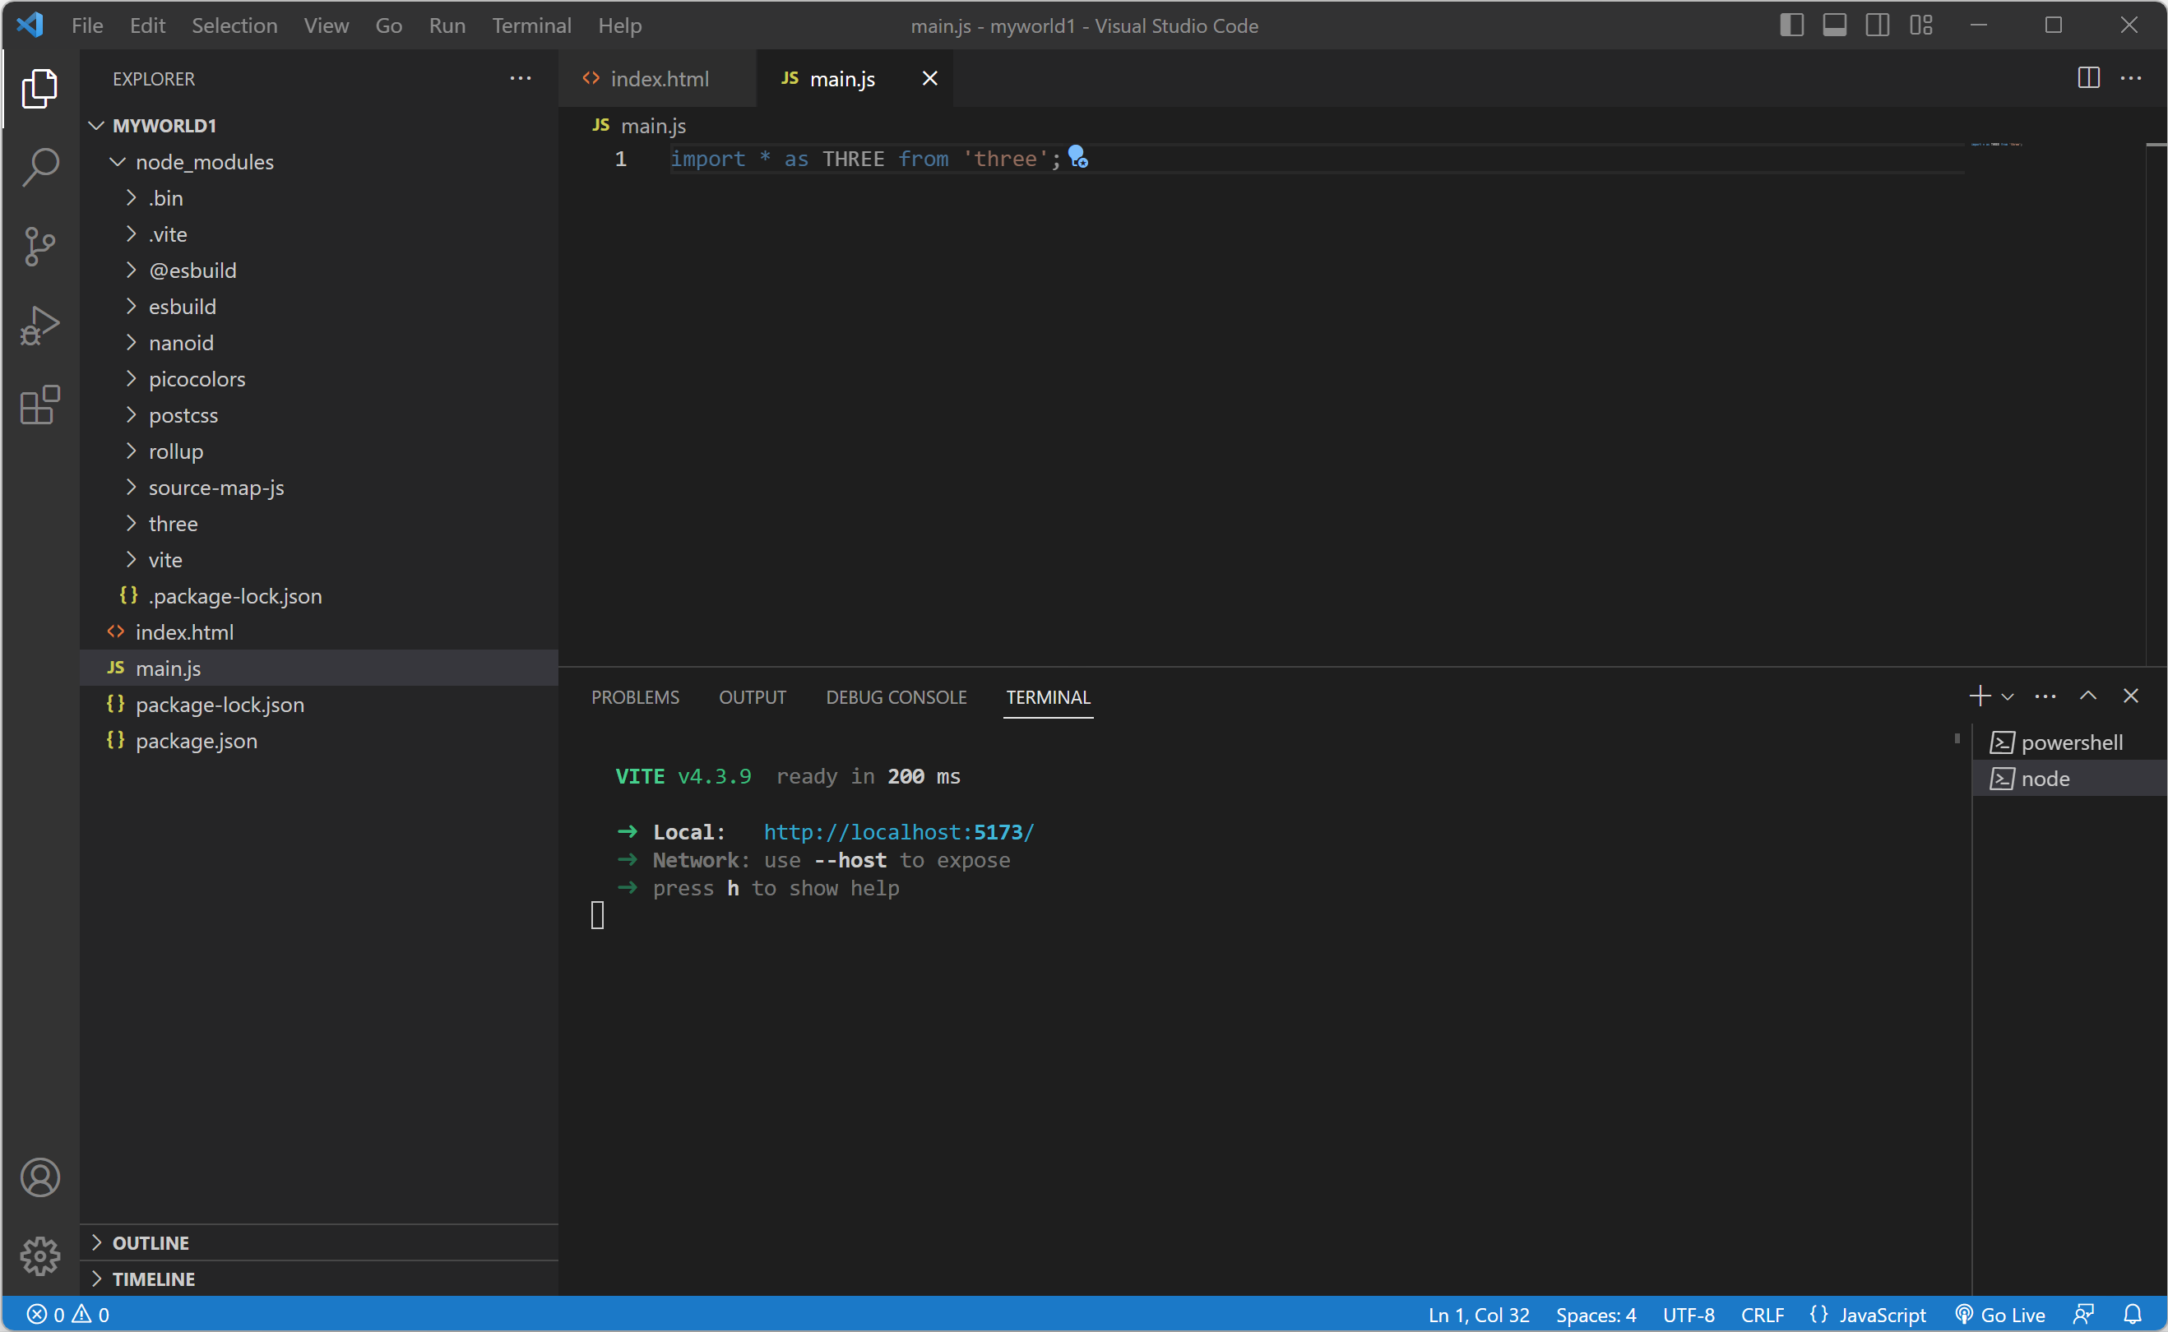The width and height of the screenshot is (2168, 1332).
Task: Open the notifications bell in status bar
Action: tap(2132, 1315)
